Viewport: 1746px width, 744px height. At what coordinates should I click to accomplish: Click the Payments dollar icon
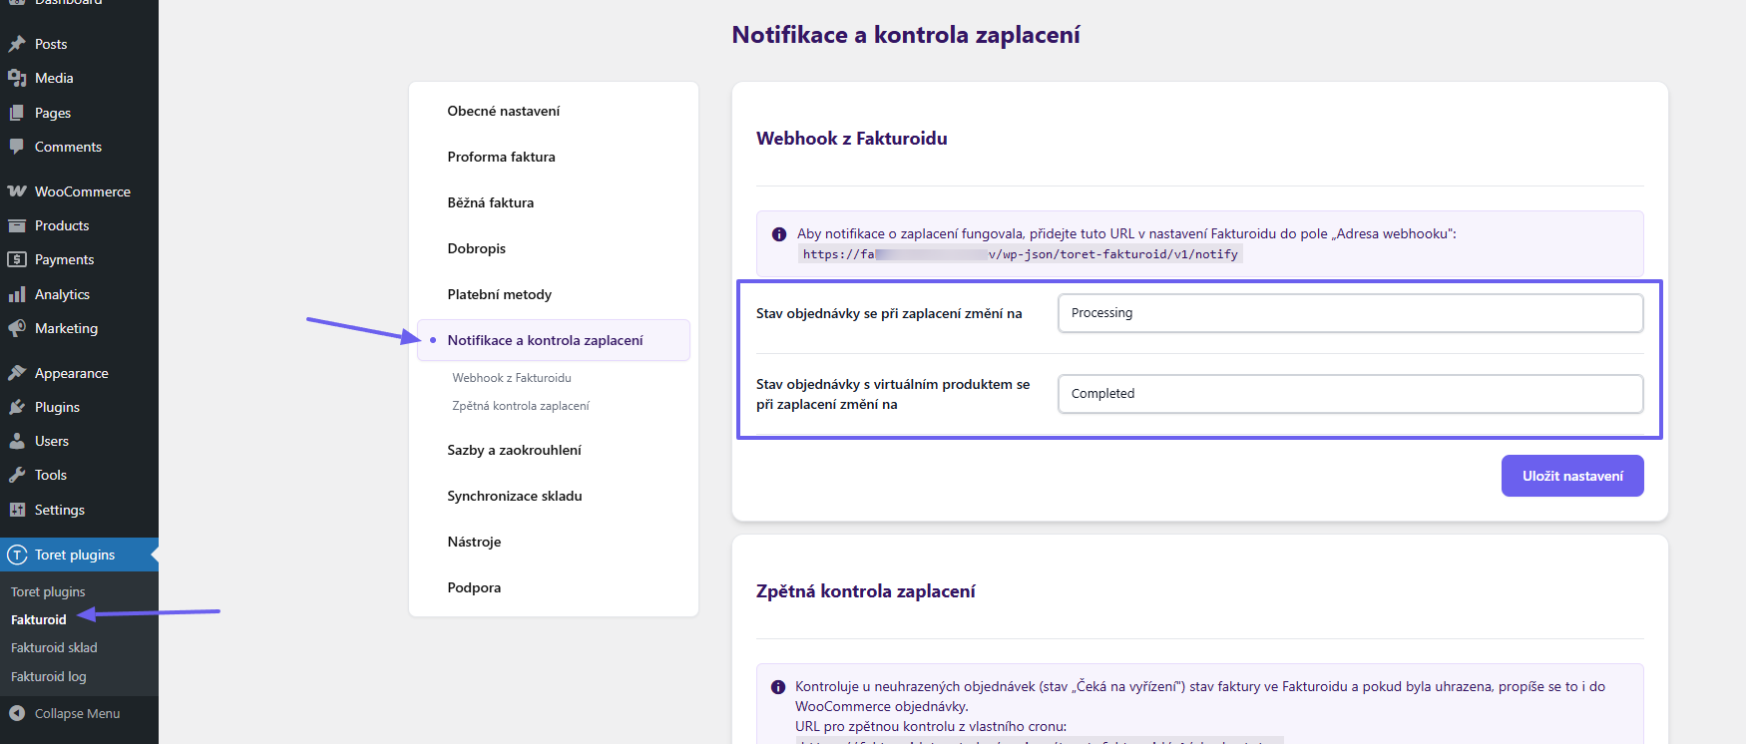(17, 259)
